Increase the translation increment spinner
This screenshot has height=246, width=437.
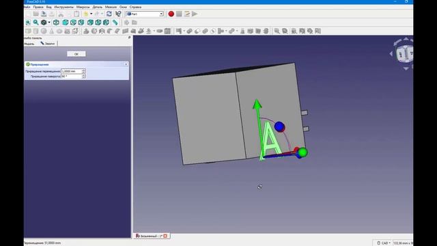[84, 70]
